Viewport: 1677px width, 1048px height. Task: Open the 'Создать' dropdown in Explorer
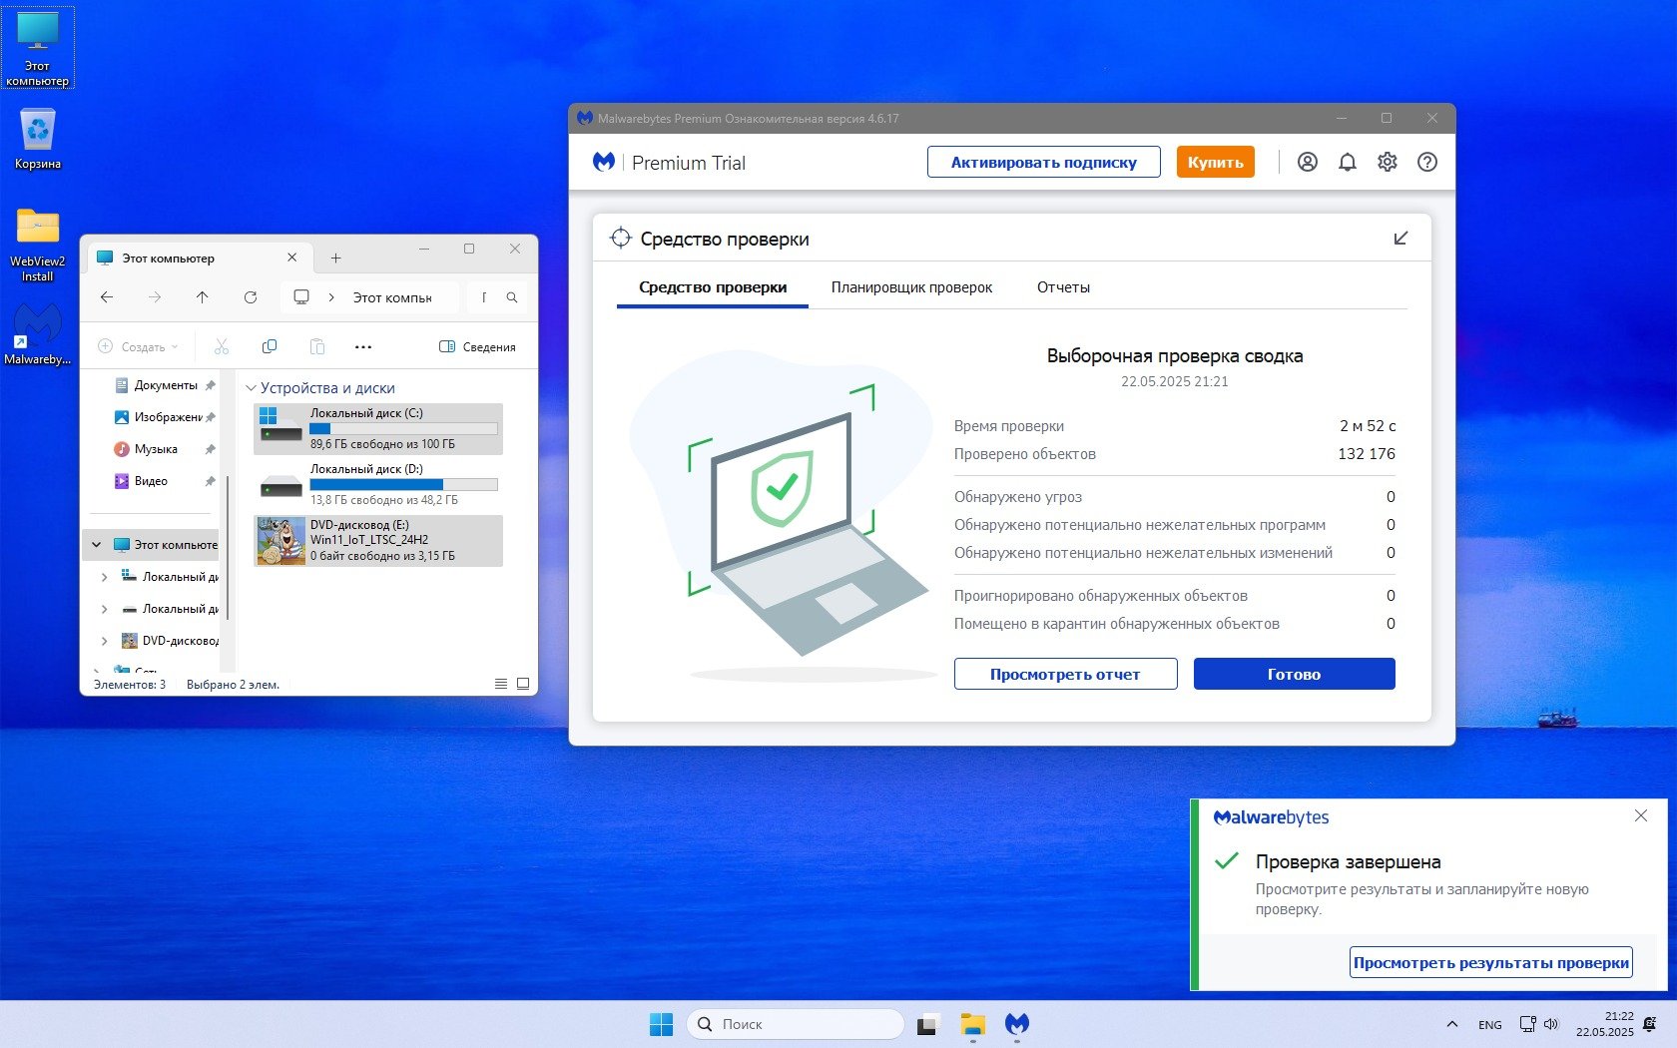[x=139, y=347]
